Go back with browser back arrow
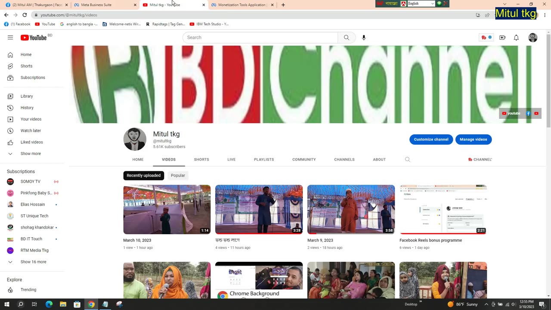This screenshot has height=310, width=551. point(6,15)
